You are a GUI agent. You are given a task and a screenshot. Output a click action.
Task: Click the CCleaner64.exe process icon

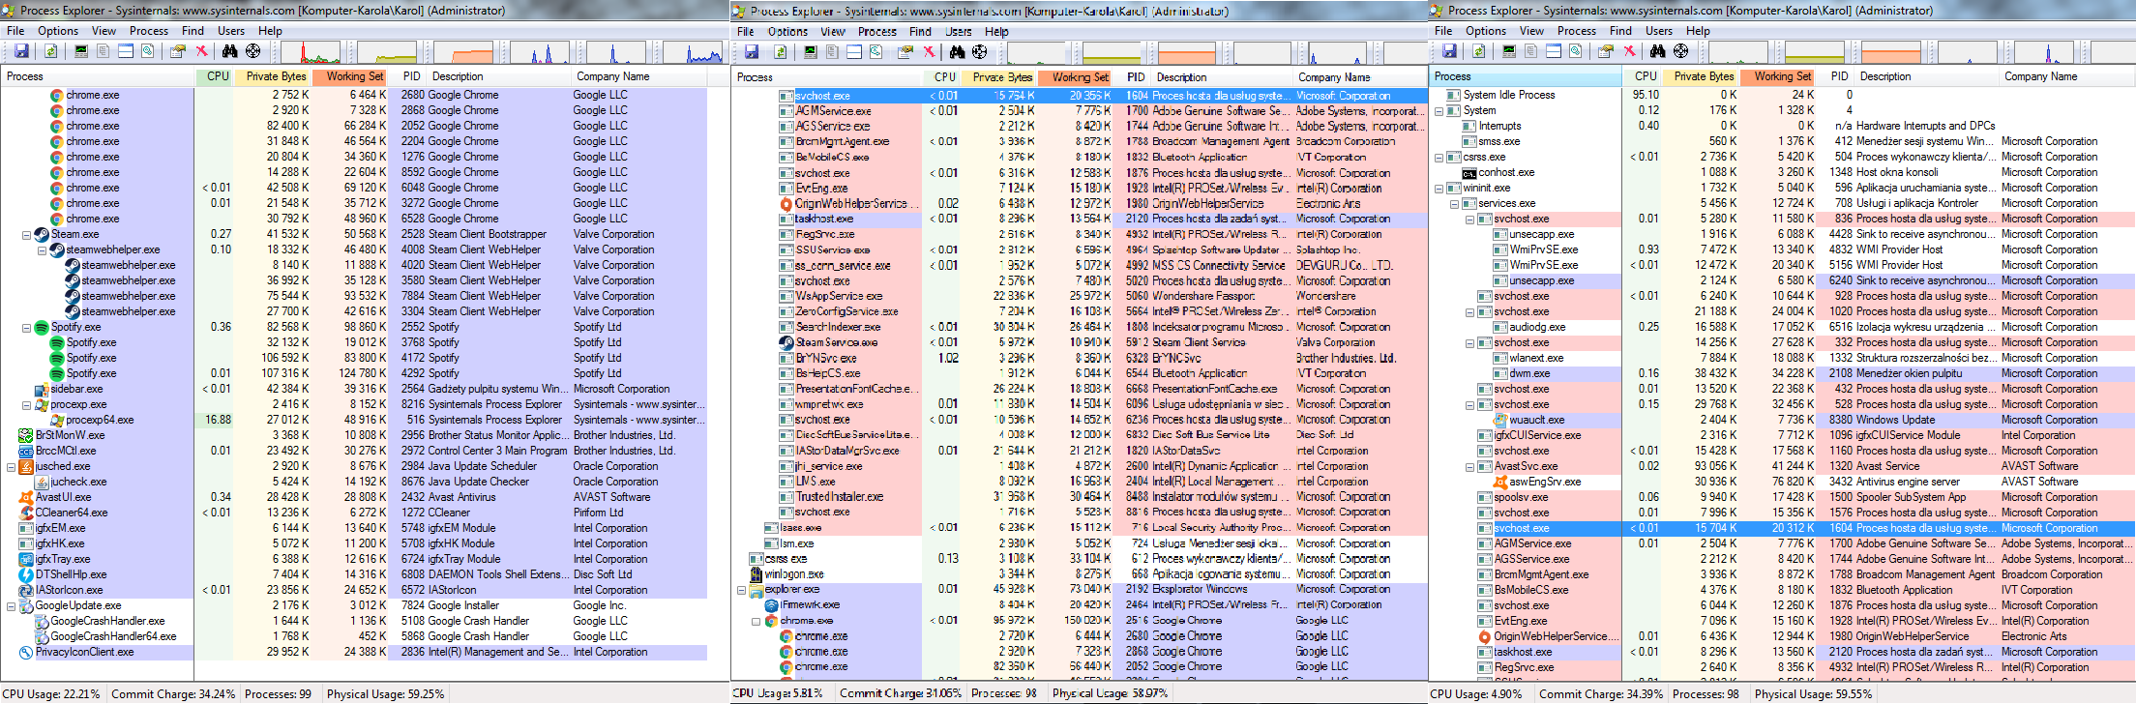(x=26, y=513)
